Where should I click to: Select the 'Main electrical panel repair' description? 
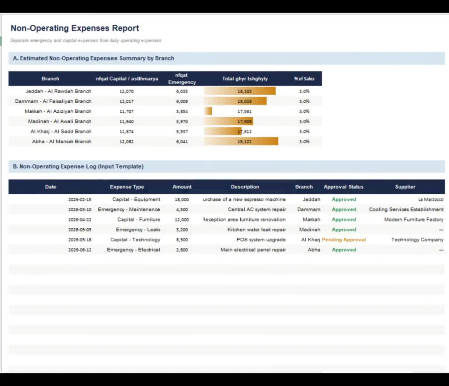[x=253, y=249]
